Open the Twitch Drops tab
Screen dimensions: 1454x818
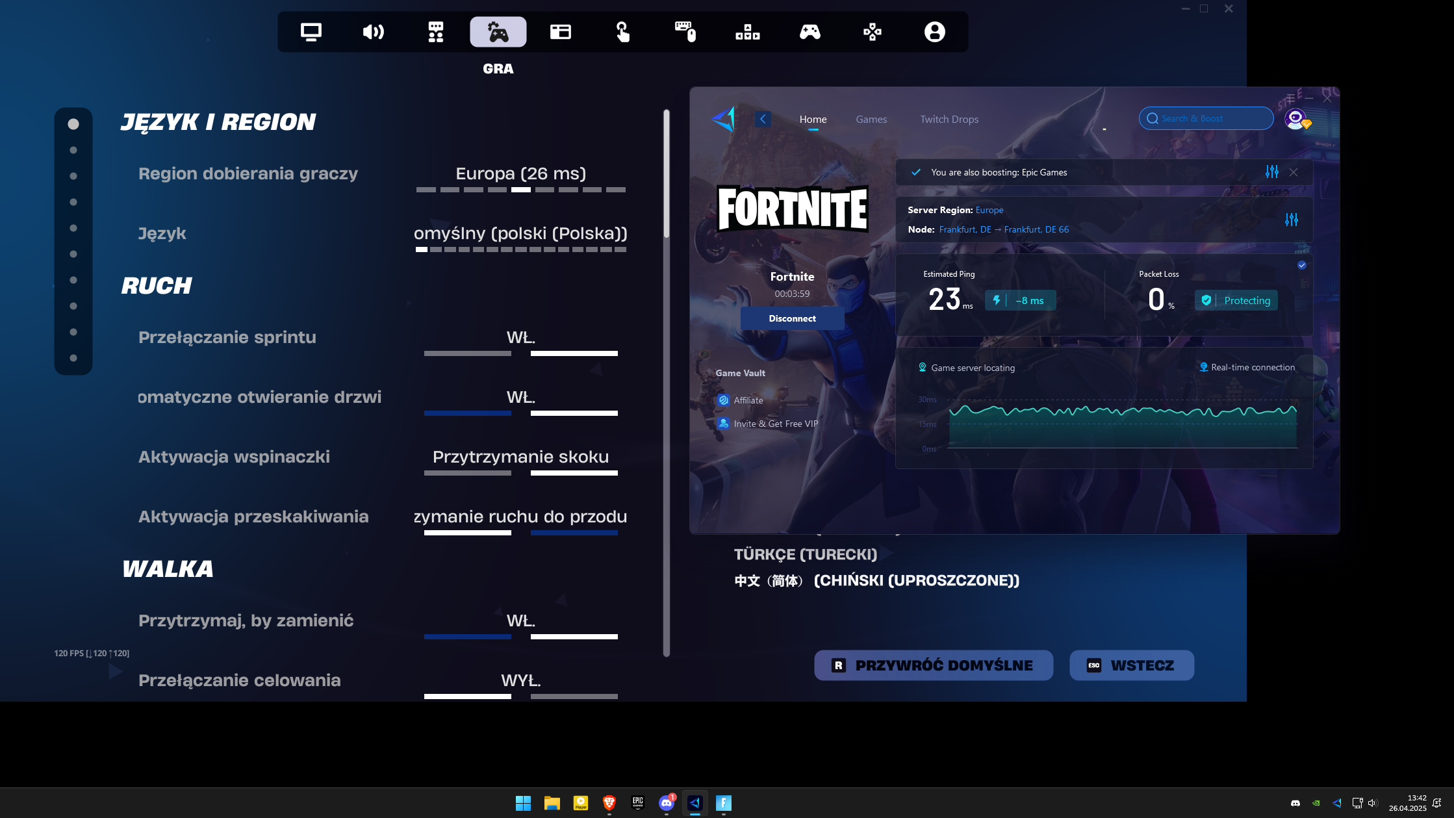pos(949,120)
